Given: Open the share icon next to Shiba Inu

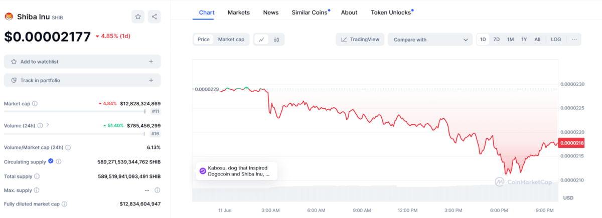Looking at the screenshot, I should [x=154, y=17].
